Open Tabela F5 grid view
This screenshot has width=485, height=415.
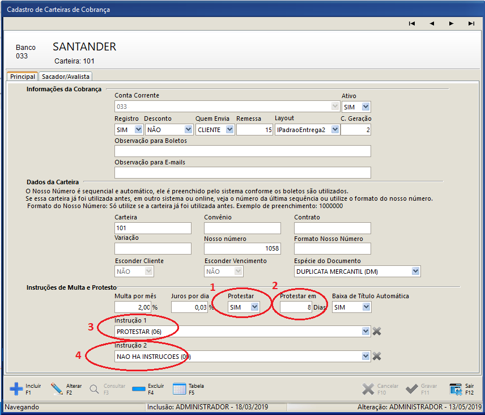click(188, 389)
